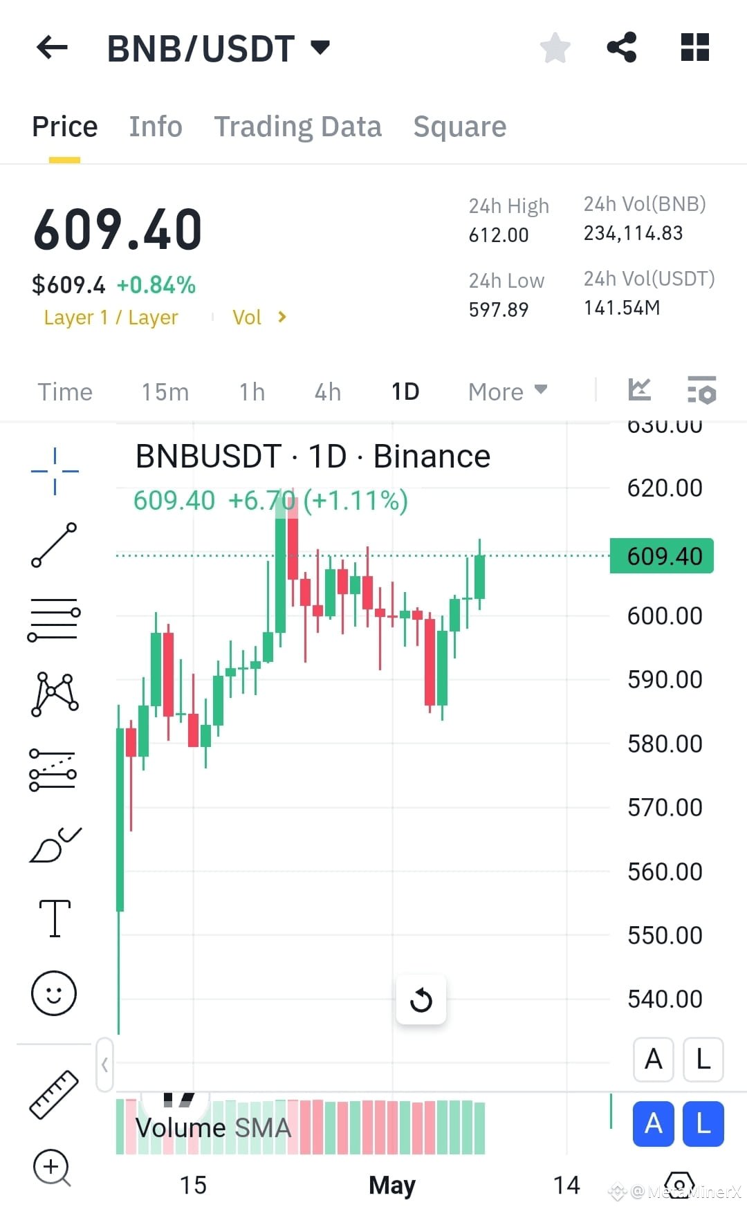Switch to the Price tab
The width and height of the screenshot is (747, 1209).
65,127
